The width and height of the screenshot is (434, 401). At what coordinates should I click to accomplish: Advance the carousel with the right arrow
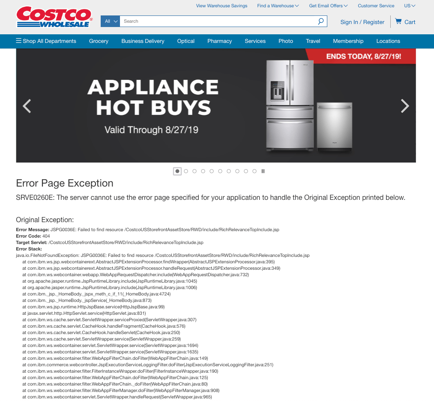click(x=404, y=106)
